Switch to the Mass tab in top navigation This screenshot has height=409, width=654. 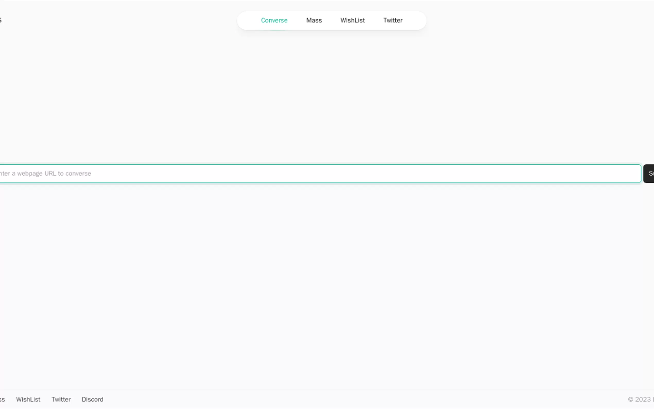point(314,20)
